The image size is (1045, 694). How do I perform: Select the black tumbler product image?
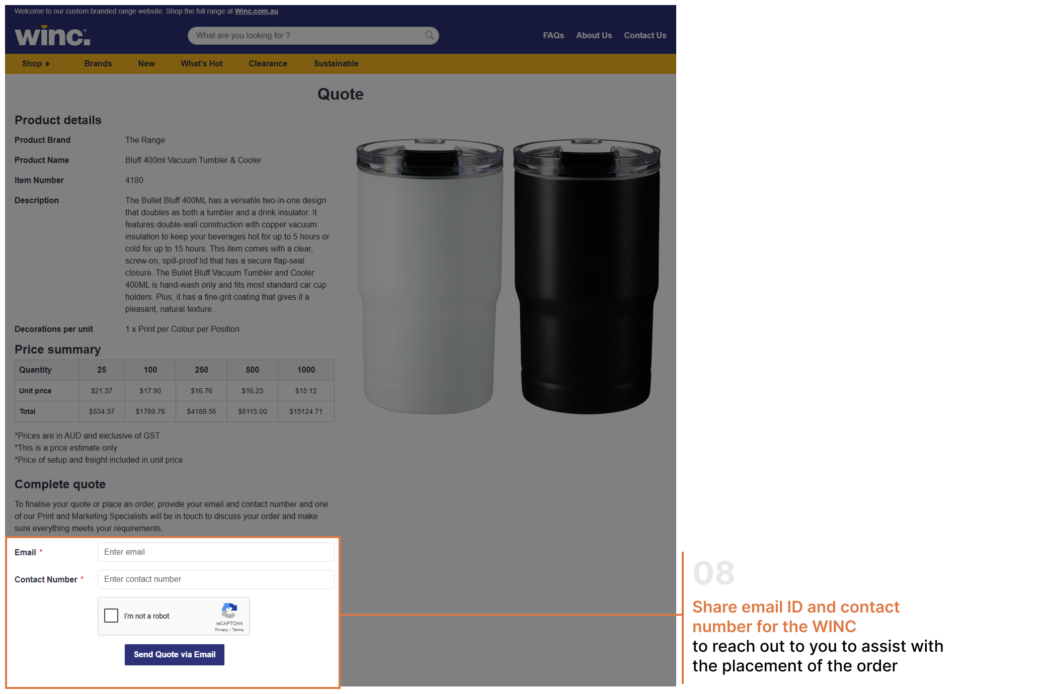pos(587,276)
